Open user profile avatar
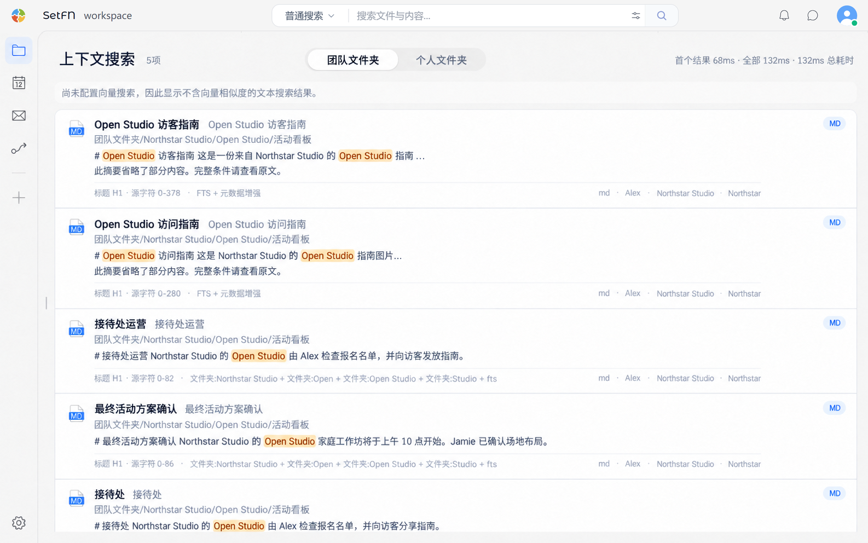 click(847, 15)
